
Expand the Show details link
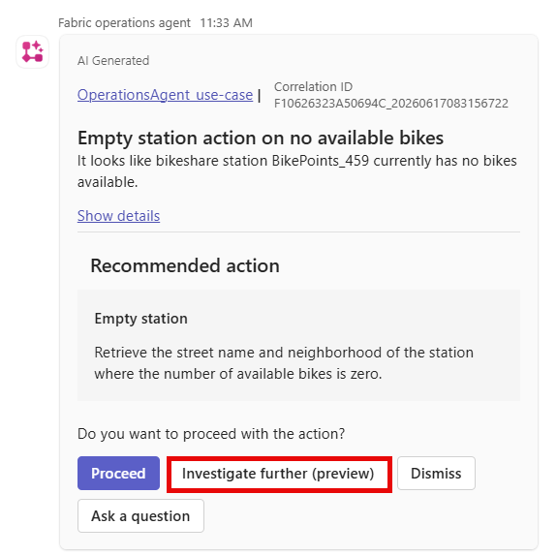pos(118,216)
